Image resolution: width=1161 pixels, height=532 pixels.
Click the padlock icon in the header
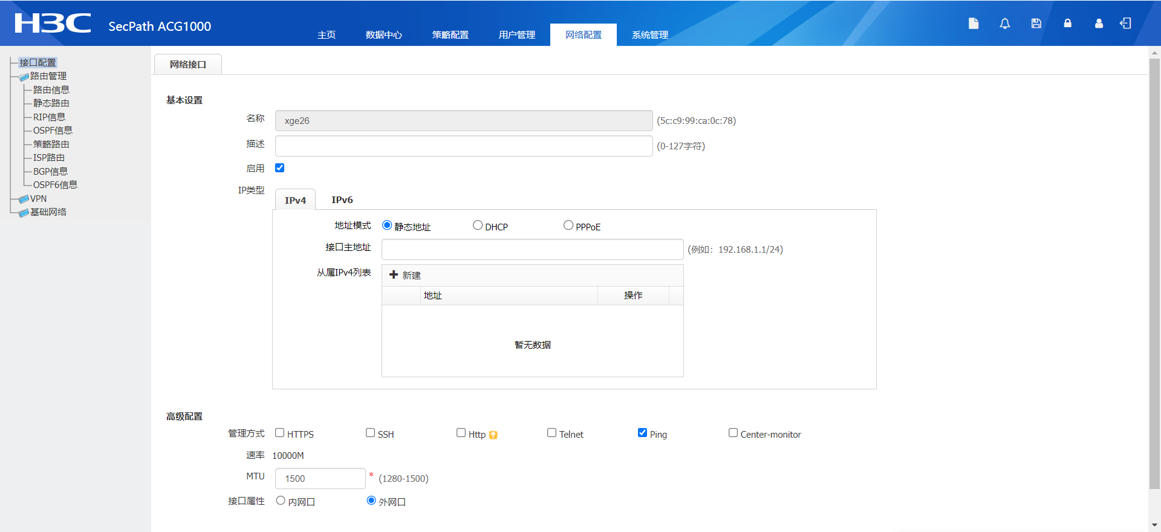pos(1068,24)
